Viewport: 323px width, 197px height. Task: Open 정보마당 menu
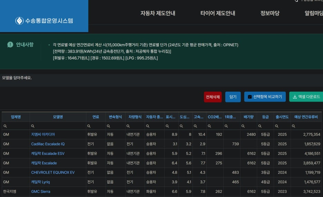270,13
